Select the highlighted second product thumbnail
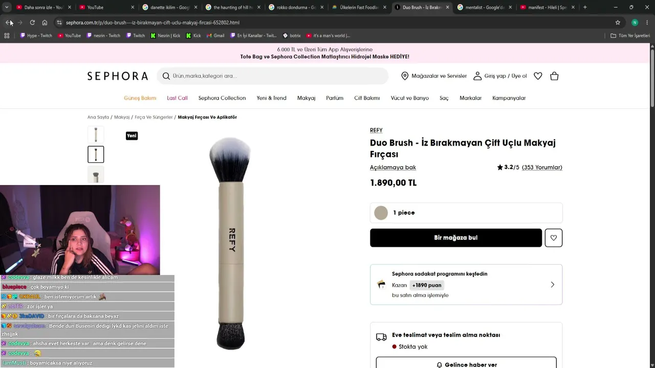 [x=96, y=154]
